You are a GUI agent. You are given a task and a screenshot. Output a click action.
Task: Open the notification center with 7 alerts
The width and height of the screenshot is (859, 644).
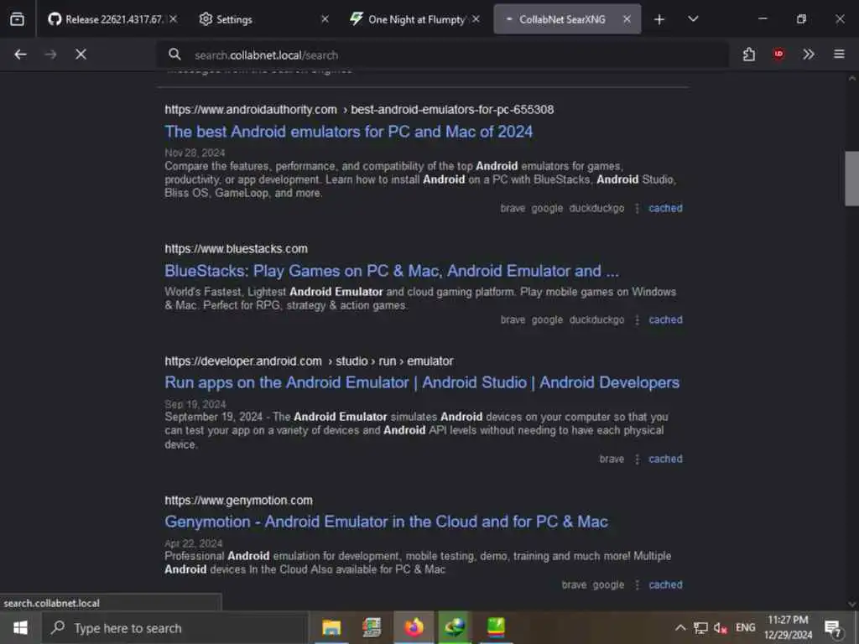pos(833,627)
